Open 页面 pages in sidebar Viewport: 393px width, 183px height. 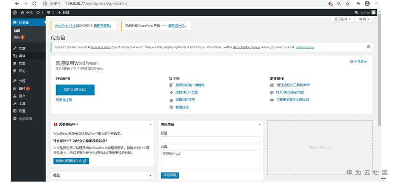tap(28, 64)
